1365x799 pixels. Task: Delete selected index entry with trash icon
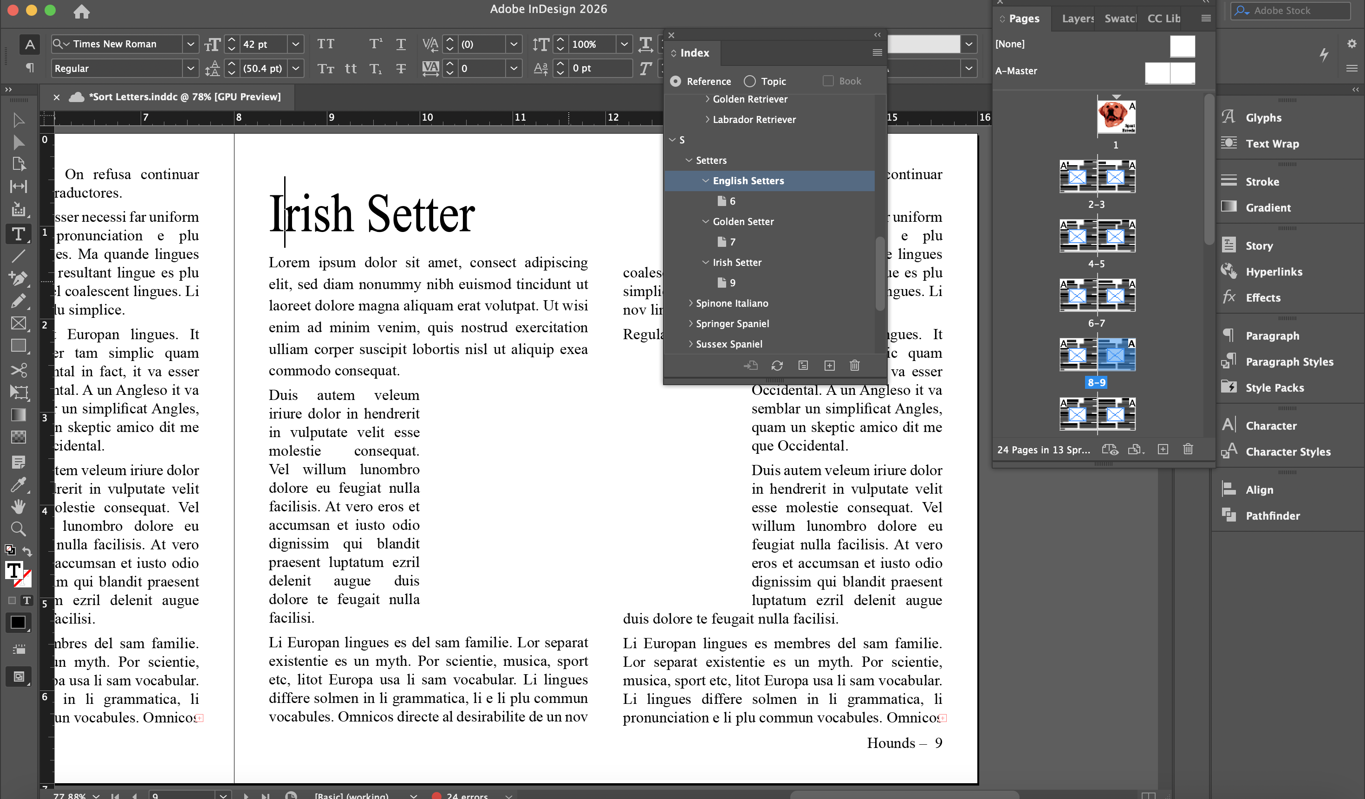pos(854,366)
